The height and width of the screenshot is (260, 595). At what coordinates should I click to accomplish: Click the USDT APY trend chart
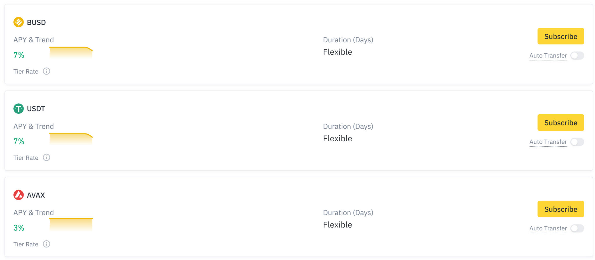[x=71, y=139]
